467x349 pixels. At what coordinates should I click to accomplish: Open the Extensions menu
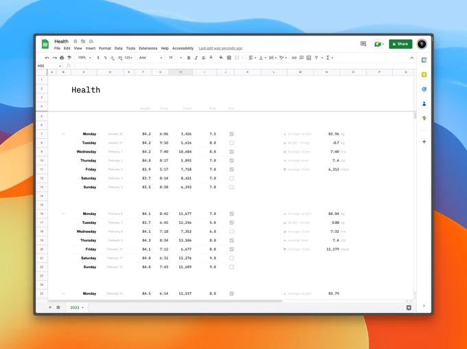click(148, 48)
